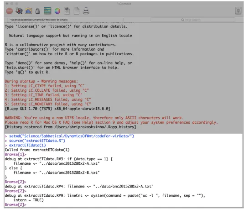Click the Quit R power button
244x209 pixels.
(238, 11)
